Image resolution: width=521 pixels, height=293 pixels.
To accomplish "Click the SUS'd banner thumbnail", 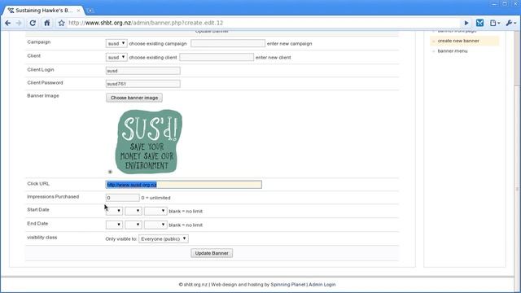I will (x=148, y=142).
